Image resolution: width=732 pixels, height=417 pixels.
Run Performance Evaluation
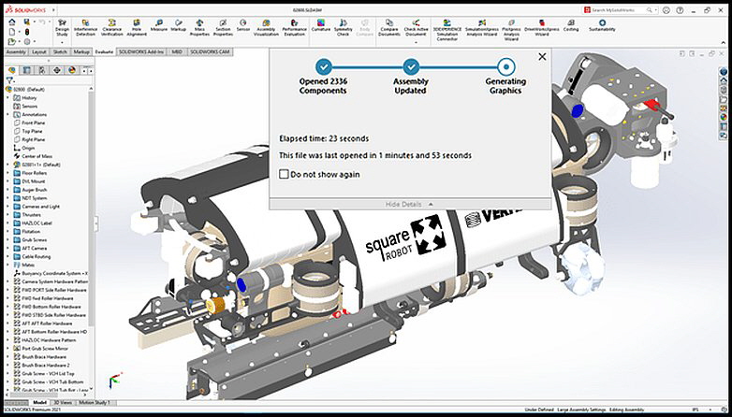click(294, 27)
